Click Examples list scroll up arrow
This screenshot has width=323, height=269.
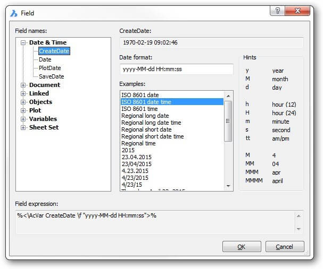click(x=228, y=96)
